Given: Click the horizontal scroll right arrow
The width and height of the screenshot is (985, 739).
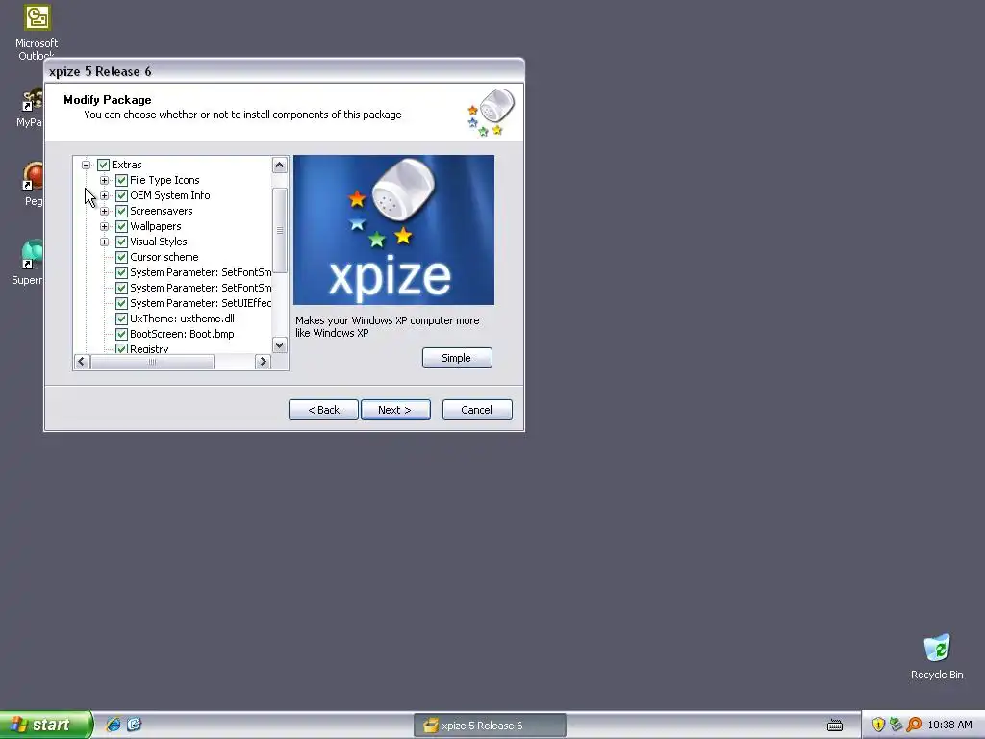Looking at the screenshot, I should point(264,362).
